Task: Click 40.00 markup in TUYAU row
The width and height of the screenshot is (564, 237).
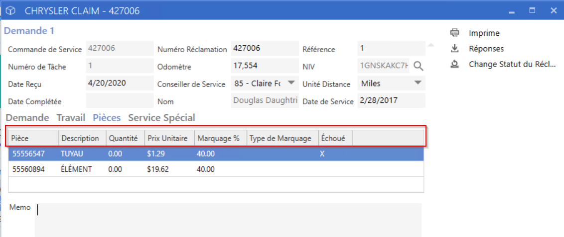Action: click(x=206, y=154)
